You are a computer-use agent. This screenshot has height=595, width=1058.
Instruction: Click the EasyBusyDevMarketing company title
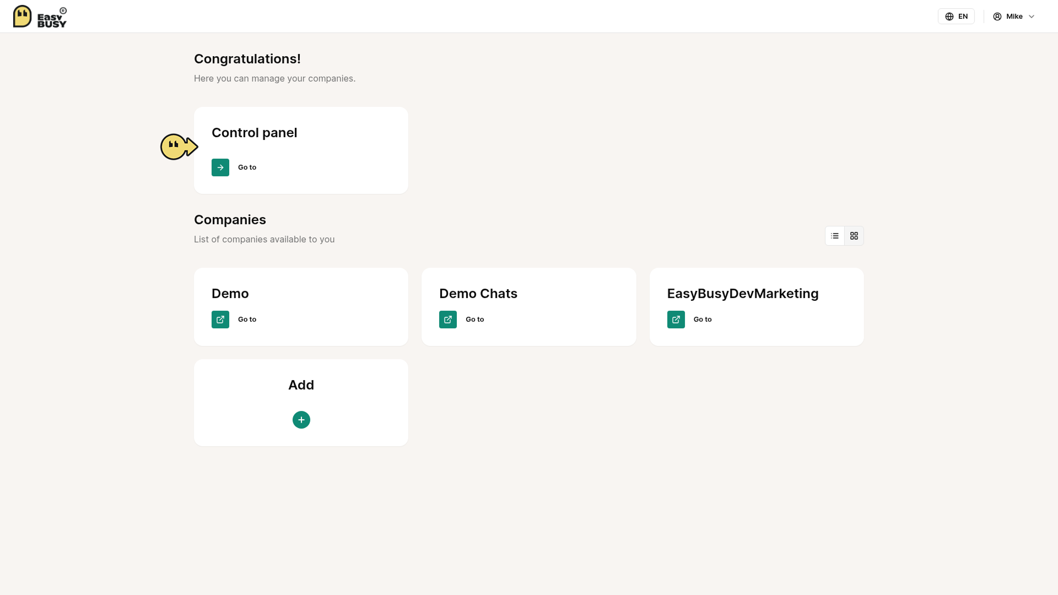743,294
